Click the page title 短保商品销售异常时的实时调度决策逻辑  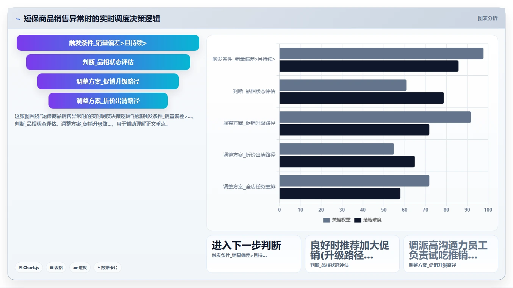(x=92, y=19)
